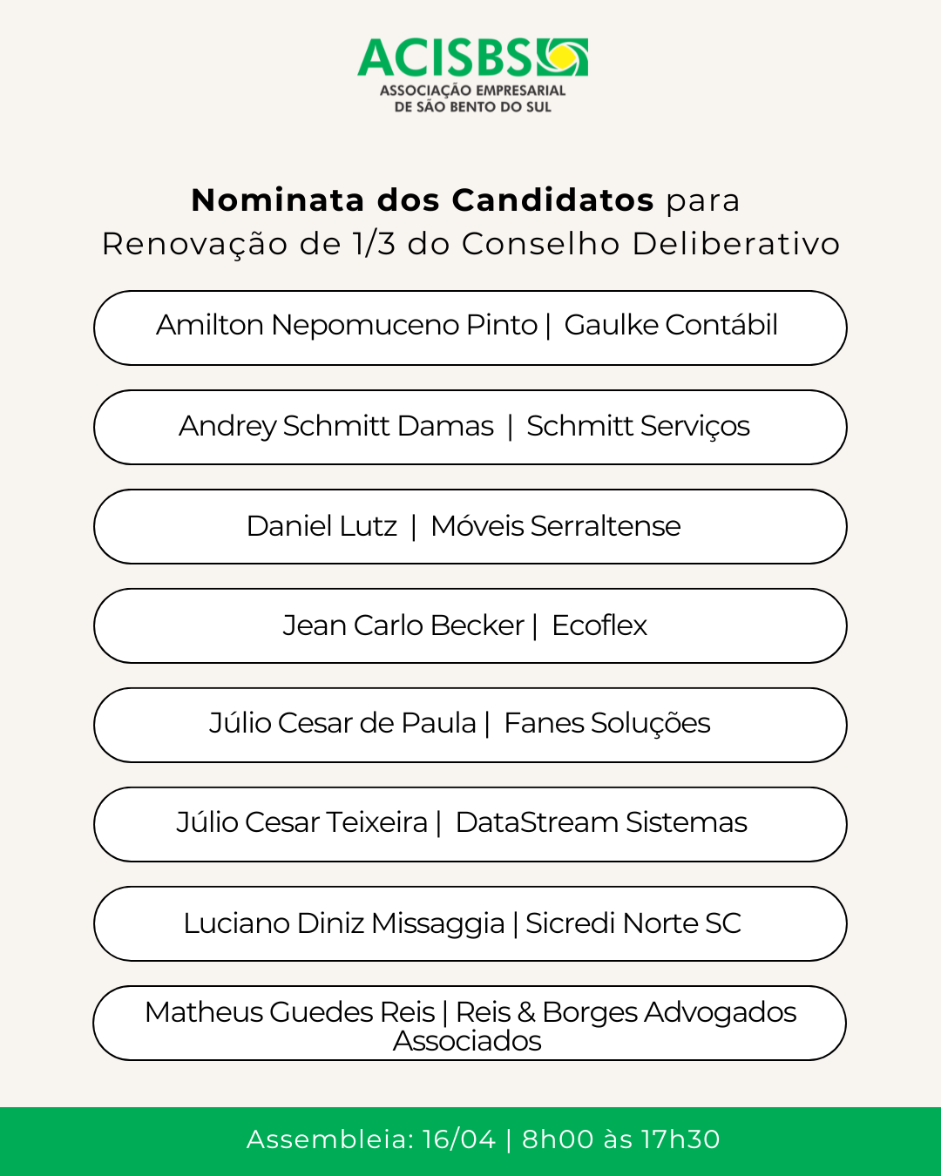Select candidate Júlio Cesar Teixeira
941x1176 pixels.
pos(301,822)
